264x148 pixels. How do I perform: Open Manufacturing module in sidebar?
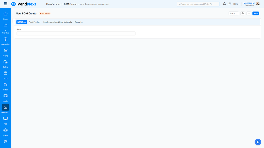[5, 109]
